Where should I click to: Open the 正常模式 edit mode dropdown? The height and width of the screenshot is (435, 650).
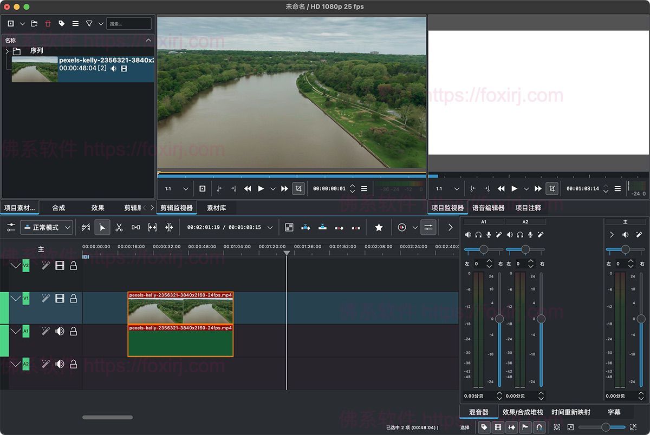tap(46, 228)
